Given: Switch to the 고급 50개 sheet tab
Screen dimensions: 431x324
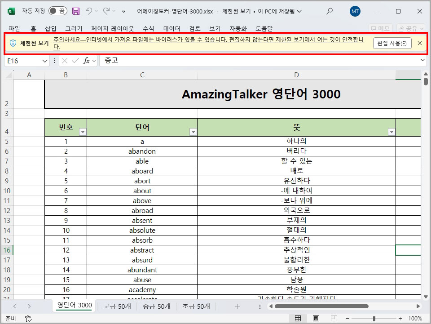Looking at the screenshot, I should click(x=117, y=306).
